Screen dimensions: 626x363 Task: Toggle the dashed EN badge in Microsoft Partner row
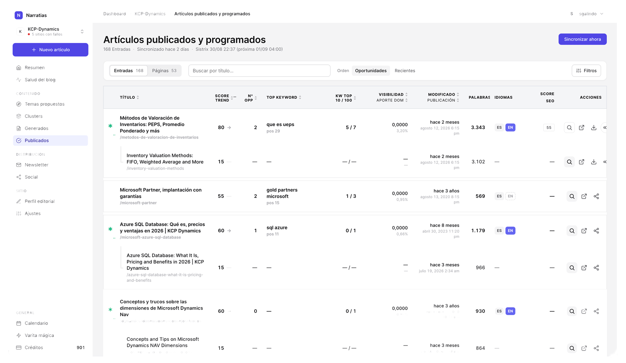(x=510, y=196)
